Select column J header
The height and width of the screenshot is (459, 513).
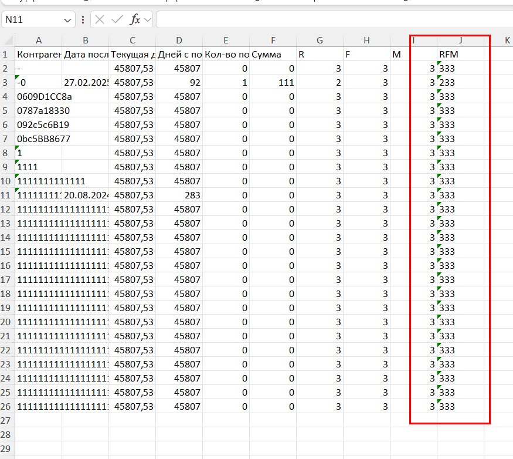tap(460, 41)
